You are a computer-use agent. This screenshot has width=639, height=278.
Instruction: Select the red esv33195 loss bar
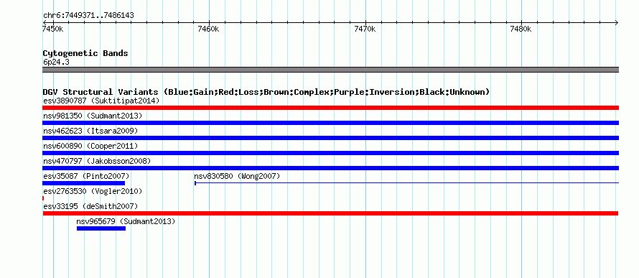pyautogui.click(x=330, y=213)
